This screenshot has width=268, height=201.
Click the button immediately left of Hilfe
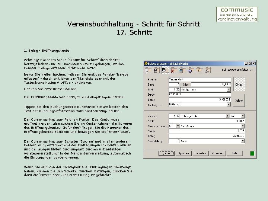click(218, 153)
